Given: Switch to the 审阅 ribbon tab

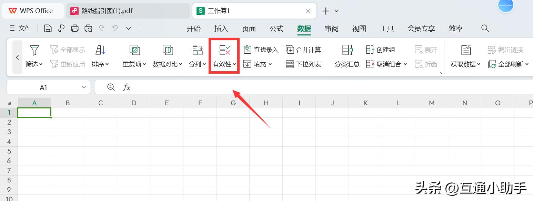Looking at the screenshot, I should (332, 29).
